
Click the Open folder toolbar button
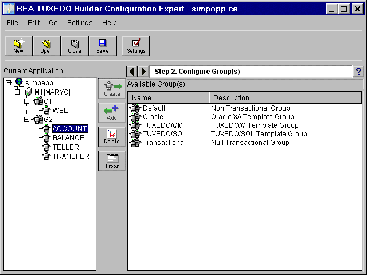46,46
